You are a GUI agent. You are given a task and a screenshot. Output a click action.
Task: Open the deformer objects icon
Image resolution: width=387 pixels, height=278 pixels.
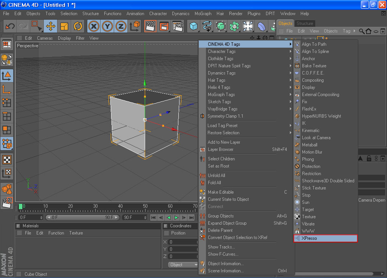[x=262, y=26]
